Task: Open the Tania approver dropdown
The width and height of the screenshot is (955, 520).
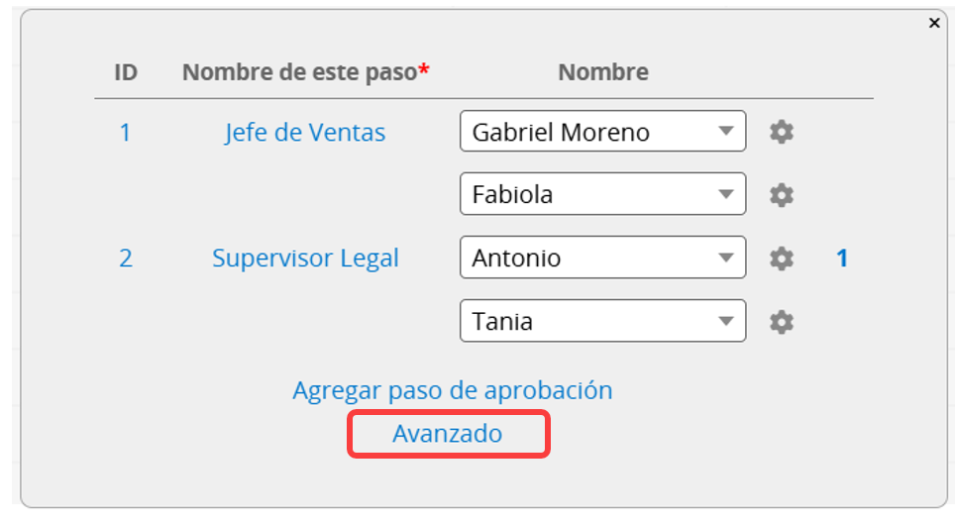Action: tap(602, 322)
